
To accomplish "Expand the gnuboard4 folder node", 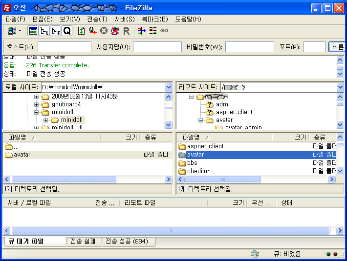I will click(x=36, y=104).
